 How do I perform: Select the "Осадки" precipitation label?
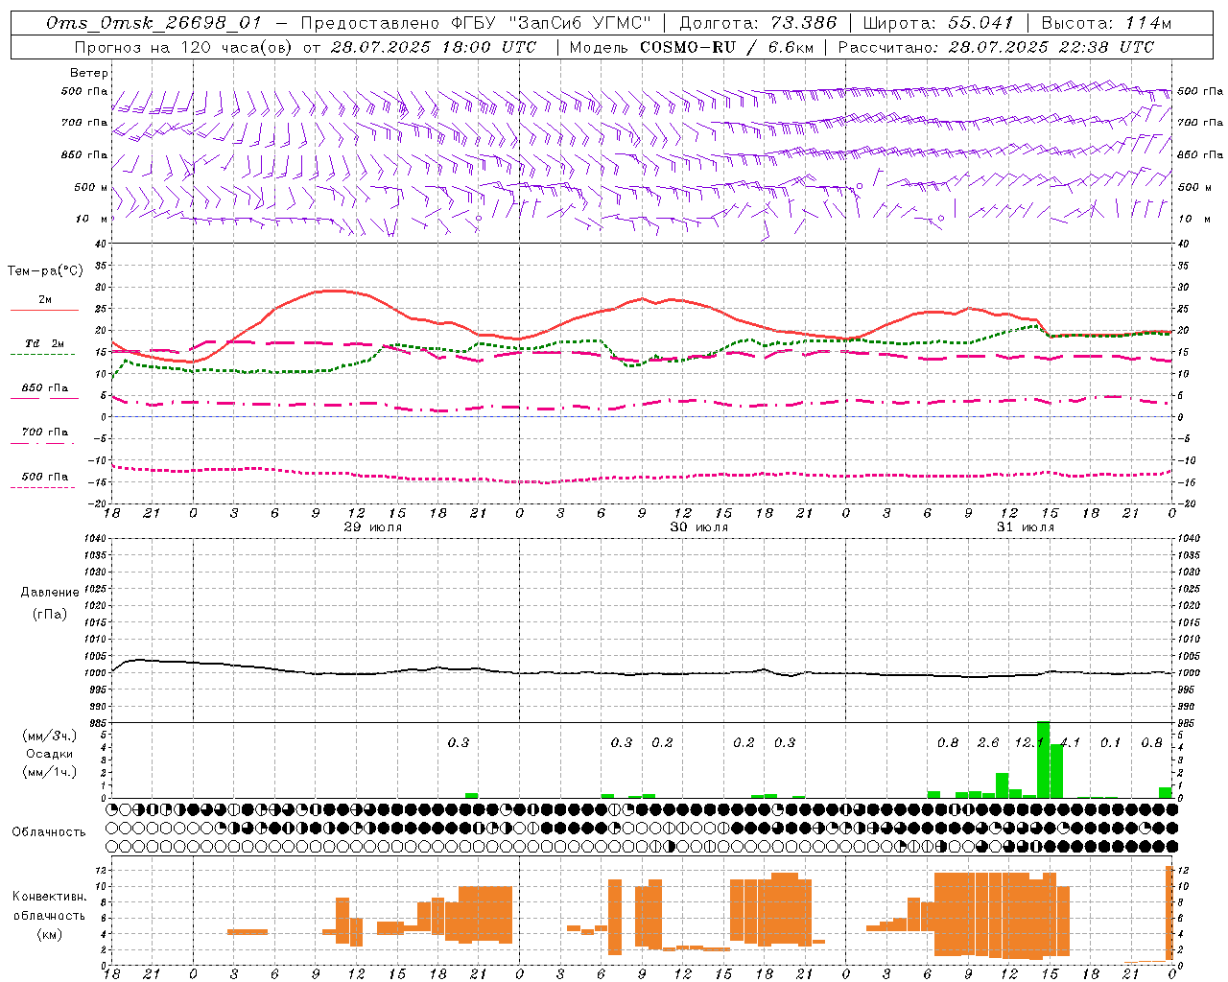click(x=50, y=754)
